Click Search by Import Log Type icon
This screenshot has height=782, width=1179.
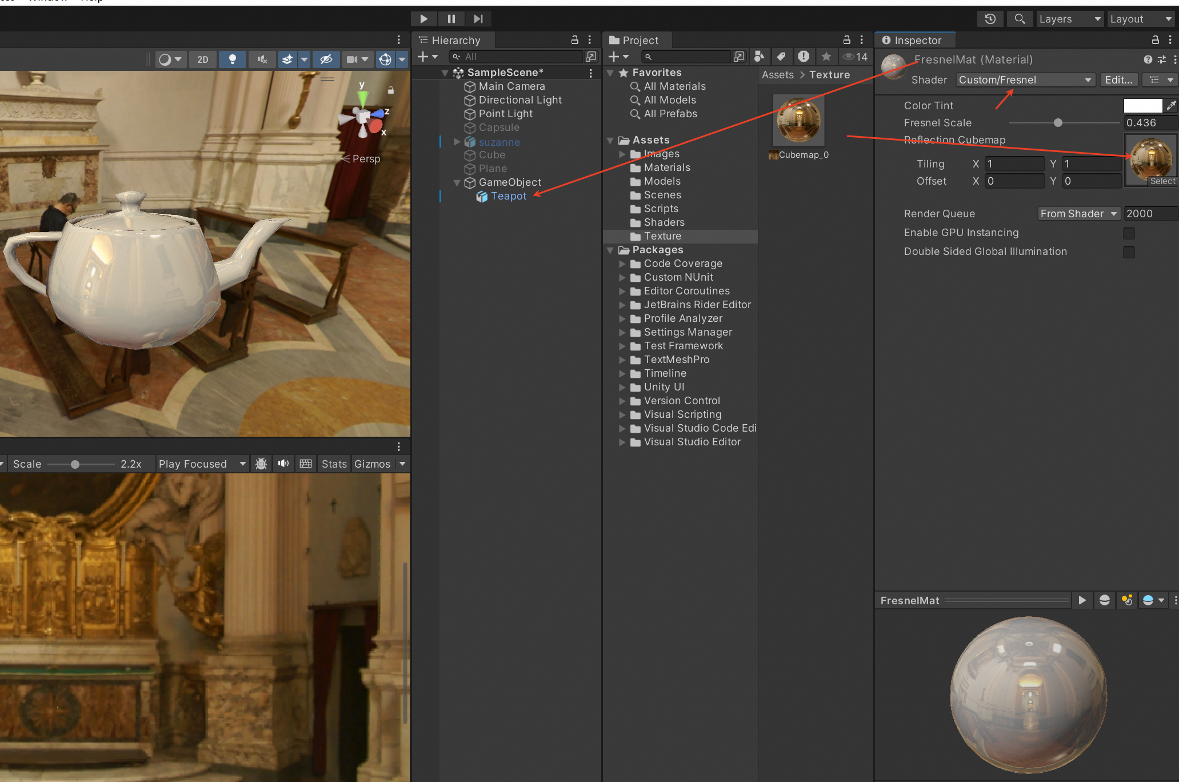click(x=804, y=57)
